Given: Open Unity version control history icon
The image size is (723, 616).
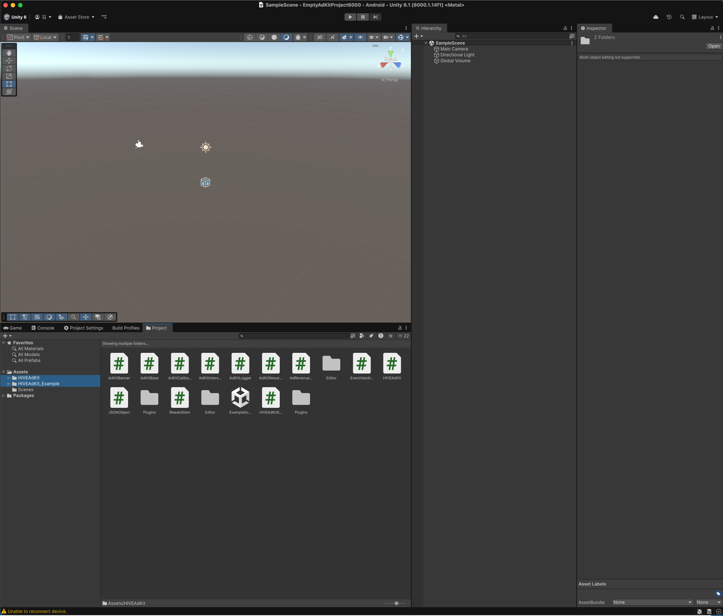Looking at the screenshot, I should pyautogui.click(x=669, y=17).
